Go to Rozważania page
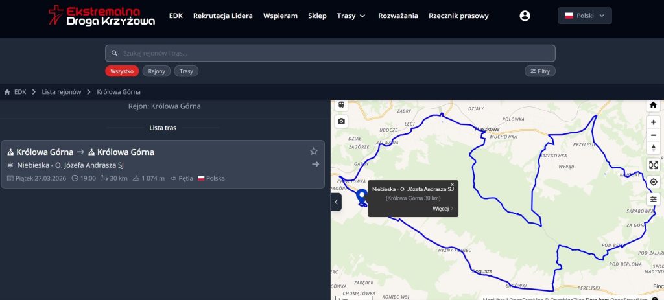664x300 pixels. (x=398, y=16)
